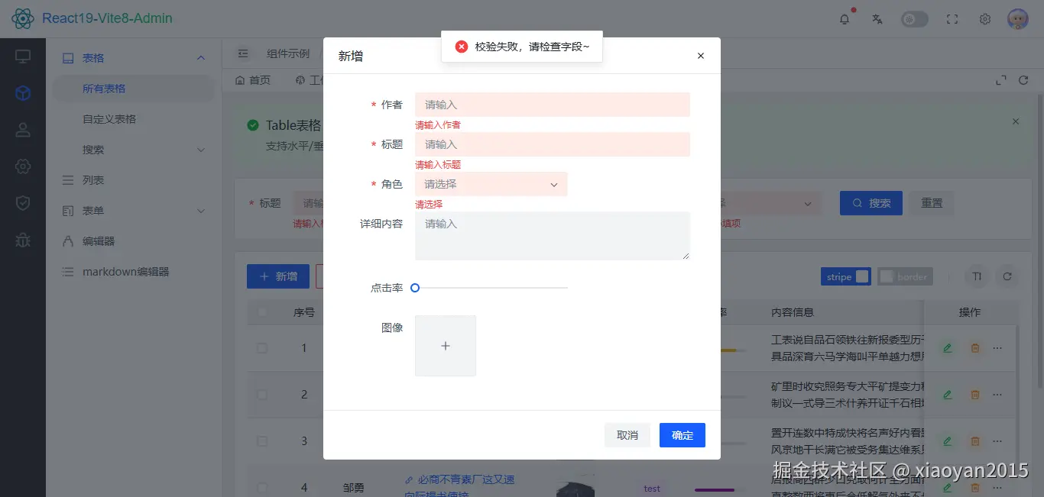Image resolution: width=1044 pixels, height=497 pixels.
Task: Refresh the current tab page
Action: tap(1024, 80)
